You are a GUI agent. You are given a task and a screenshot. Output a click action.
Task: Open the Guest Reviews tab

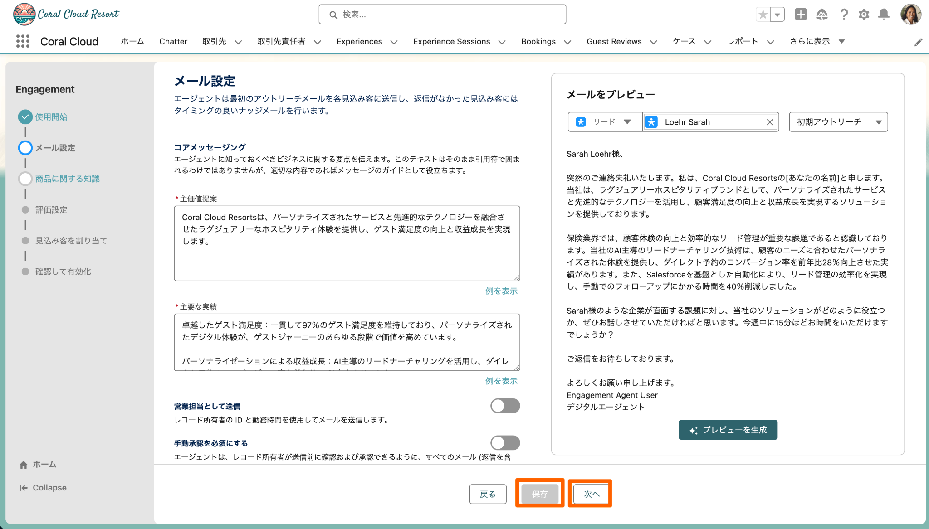pyautogui.click(x=614, y=41)
